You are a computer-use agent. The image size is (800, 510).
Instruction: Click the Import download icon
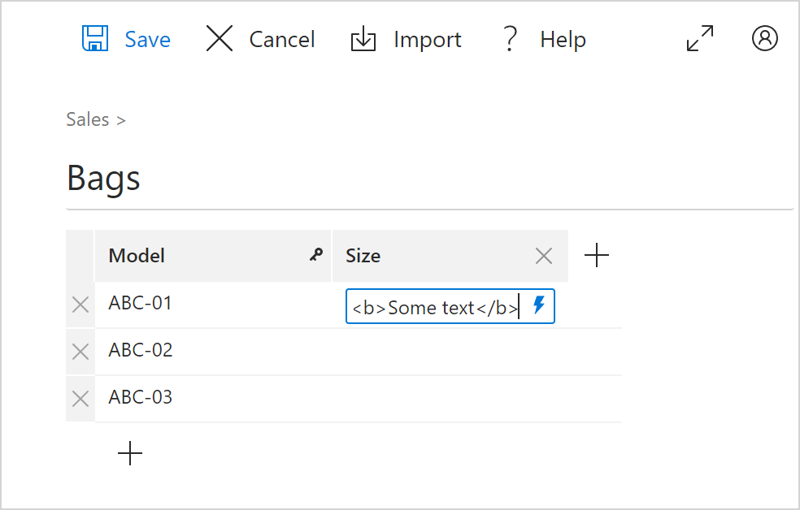363,39
